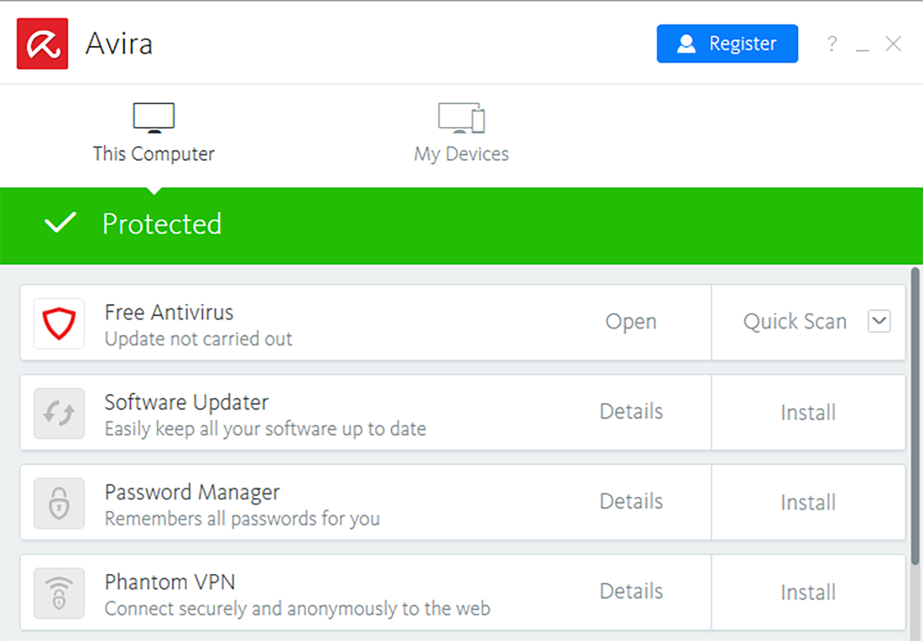
Task: Install the Password Manager
Action: (x=808, y=503)
